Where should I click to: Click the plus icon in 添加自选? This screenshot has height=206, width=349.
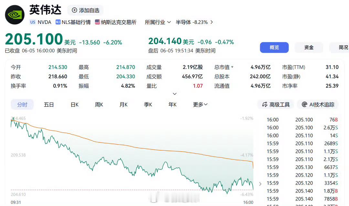pyautogui.click(x=74, y=10)
